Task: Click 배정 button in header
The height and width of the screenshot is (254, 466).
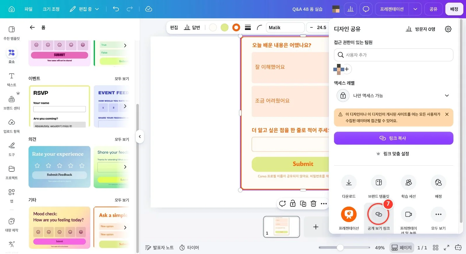Action: [454, 9]
